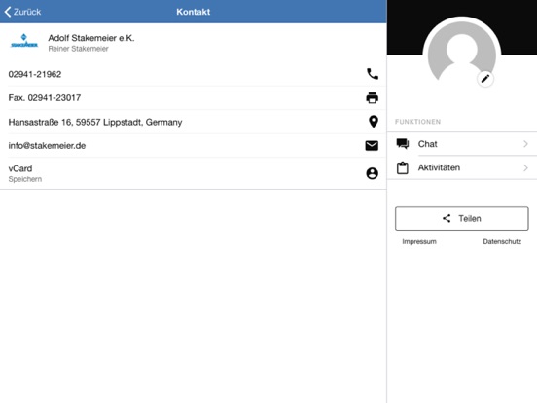Select email info@stakemeier.de
Viewport: 537px width, 403px height.
pyautogui.click(x=47, y=146)
